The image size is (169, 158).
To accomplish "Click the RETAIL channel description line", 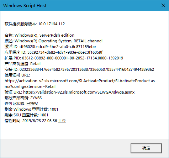I will tap(53, 41).
